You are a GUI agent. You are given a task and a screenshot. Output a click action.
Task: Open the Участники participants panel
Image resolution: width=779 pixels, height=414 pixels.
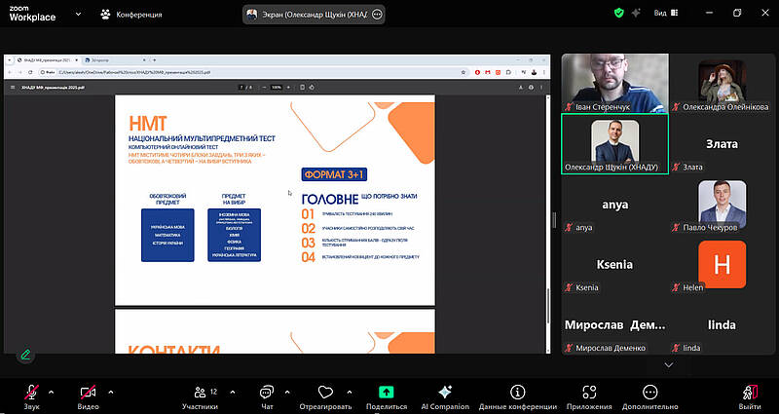pos(200,392)
